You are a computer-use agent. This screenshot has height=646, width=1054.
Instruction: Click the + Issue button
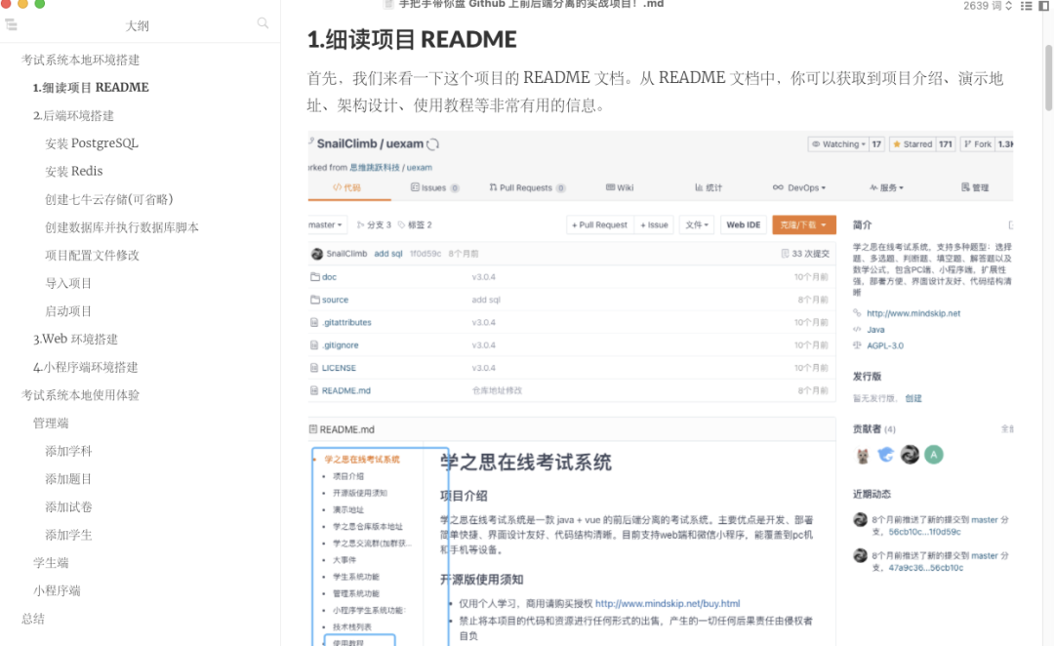654,225
